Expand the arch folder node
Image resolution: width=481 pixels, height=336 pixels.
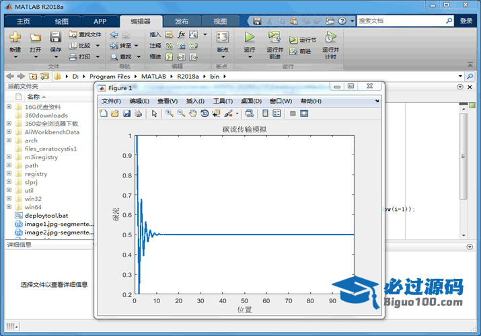(x=9, y=140)
